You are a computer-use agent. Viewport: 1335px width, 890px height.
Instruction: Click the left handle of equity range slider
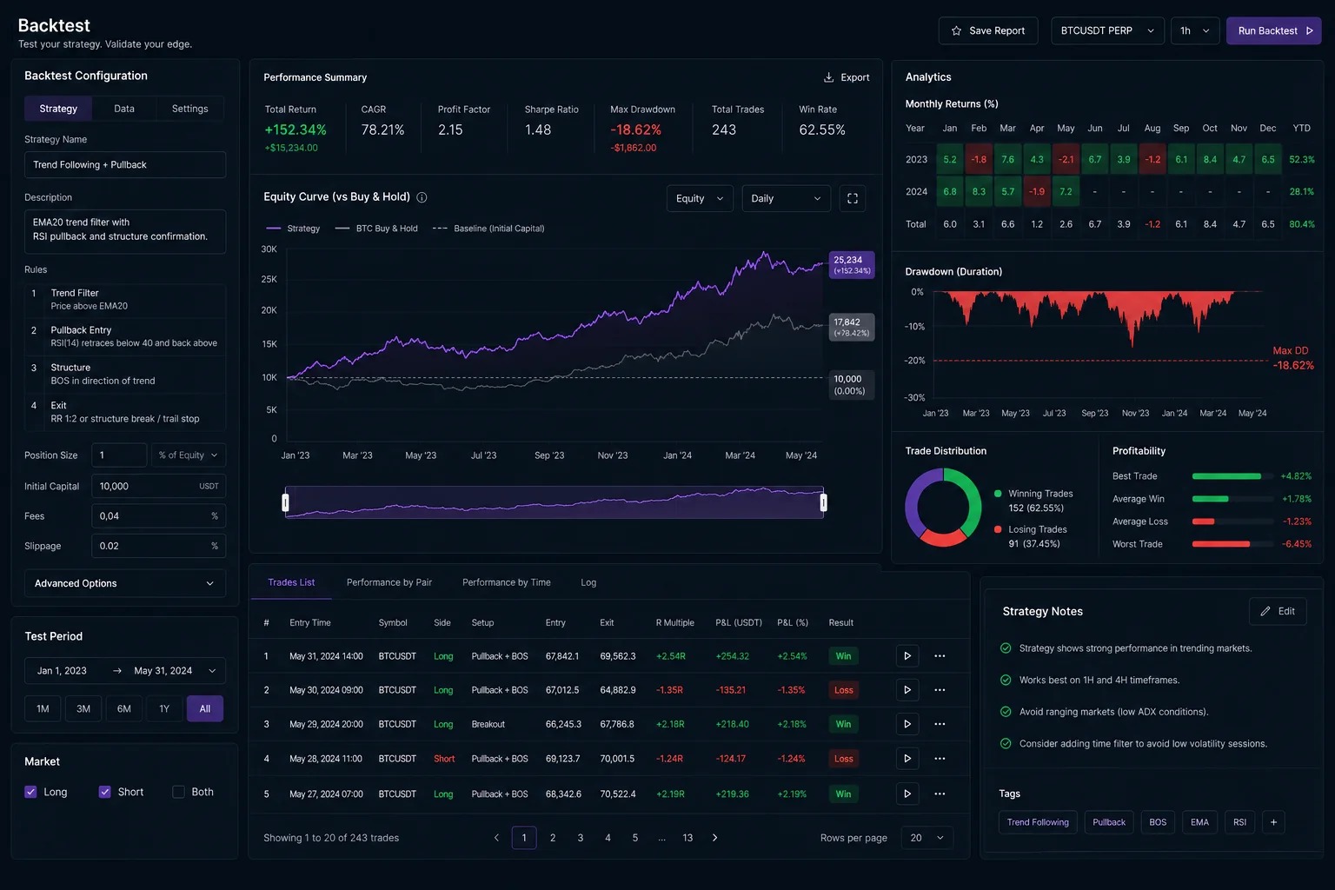coord(285,502)
